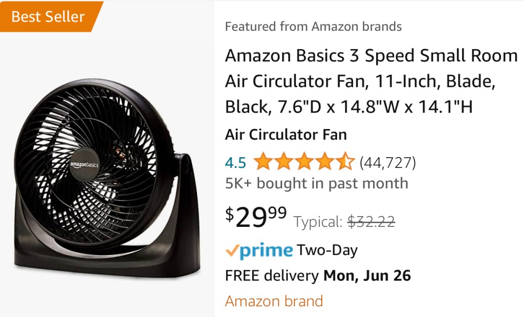Open the 4.5 rating breakdown popover
524x317 pixels.
click(x=235, y=163)
